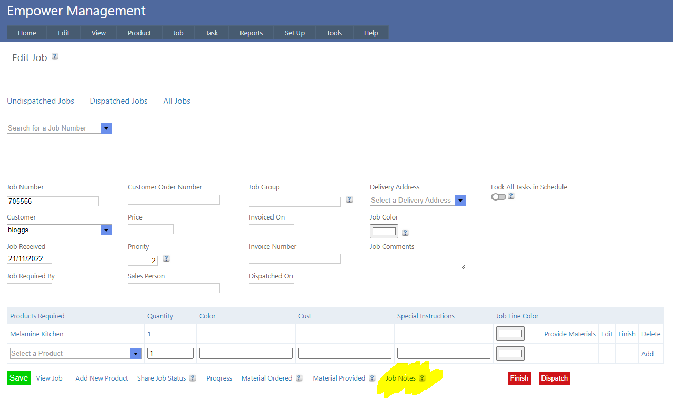Open the Select a Product dropdown
This screenshot has width=673, height=409.
tap(136, 354)
